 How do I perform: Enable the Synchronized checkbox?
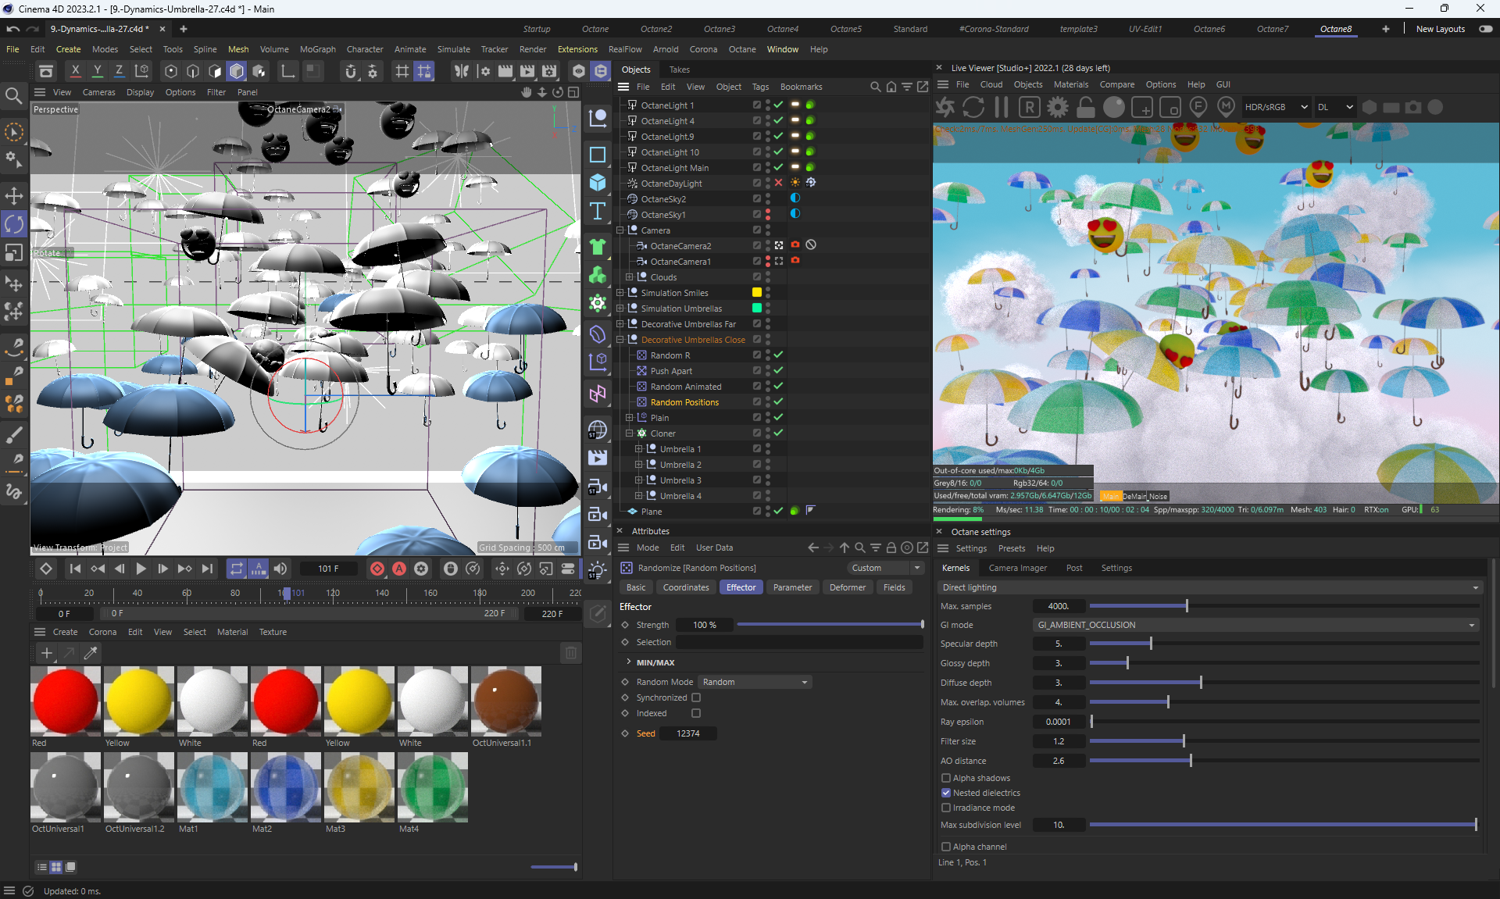click(x=696, y=697)
